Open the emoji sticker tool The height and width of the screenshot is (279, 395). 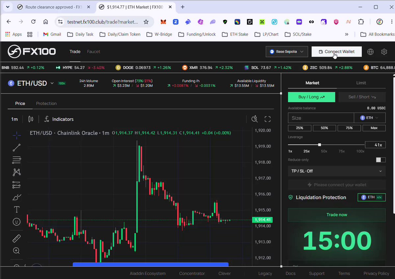click(16, 222)
